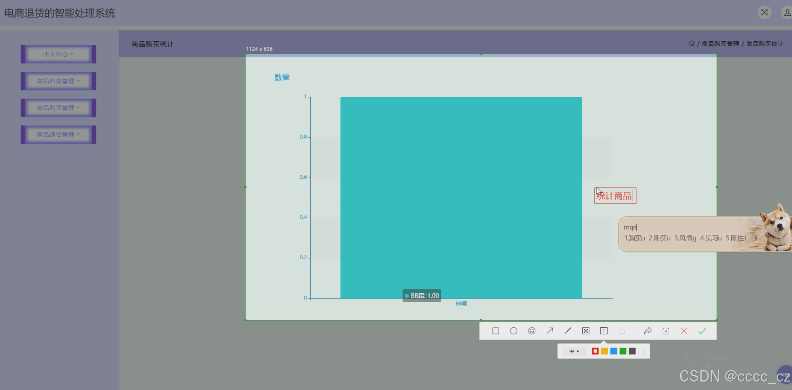Pick the blue color swatch
Image resolution: width=792 pixels, height=390 pixels.
coord(614,351)
